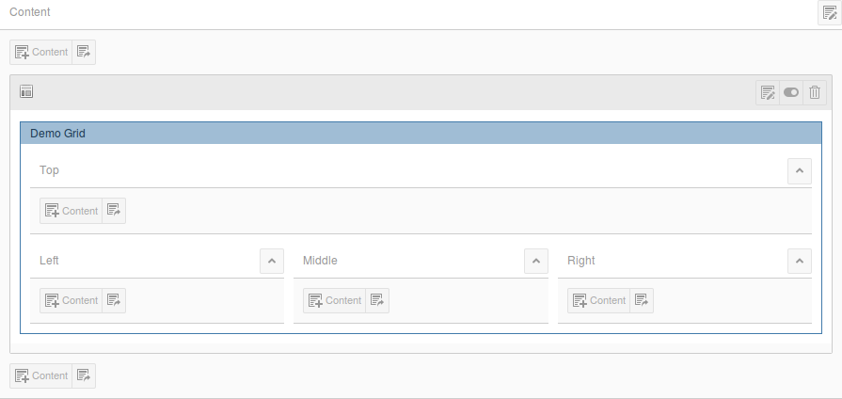Delete the Demo Grid element

815,92
